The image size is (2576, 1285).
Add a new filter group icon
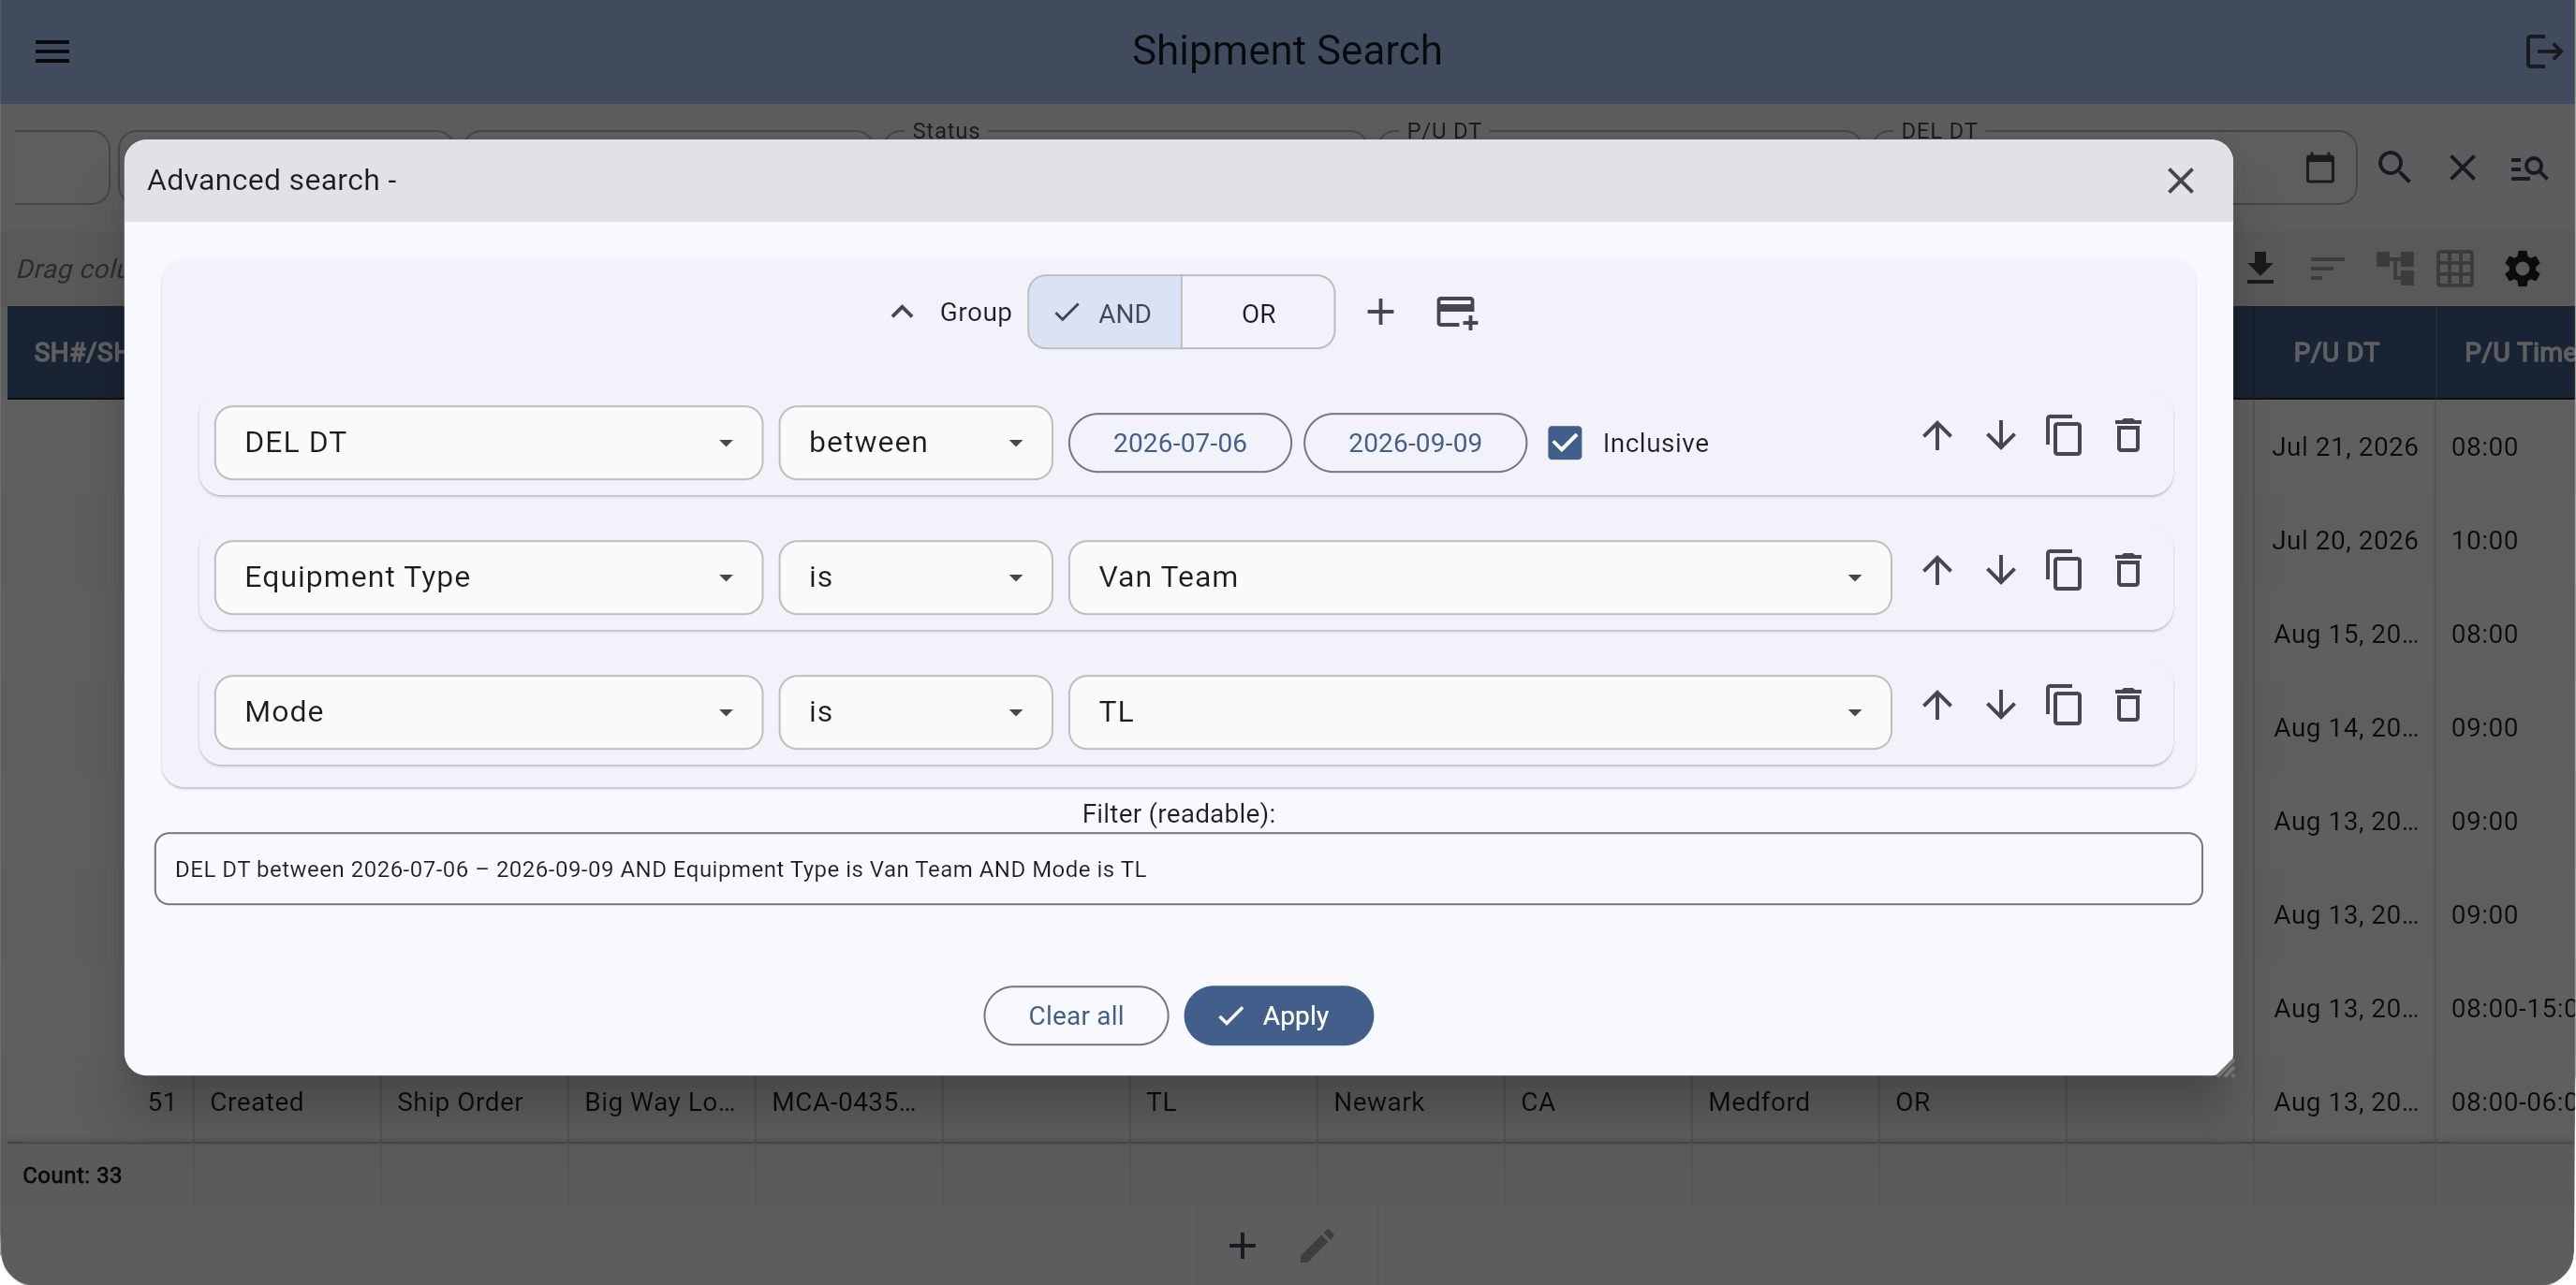(1456, 313)
